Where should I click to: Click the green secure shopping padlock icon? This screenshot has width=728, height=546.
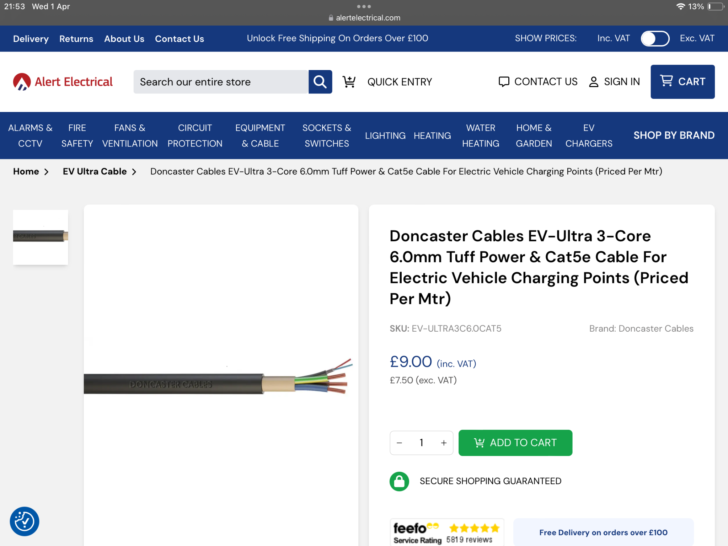click(x=399, y=481)
